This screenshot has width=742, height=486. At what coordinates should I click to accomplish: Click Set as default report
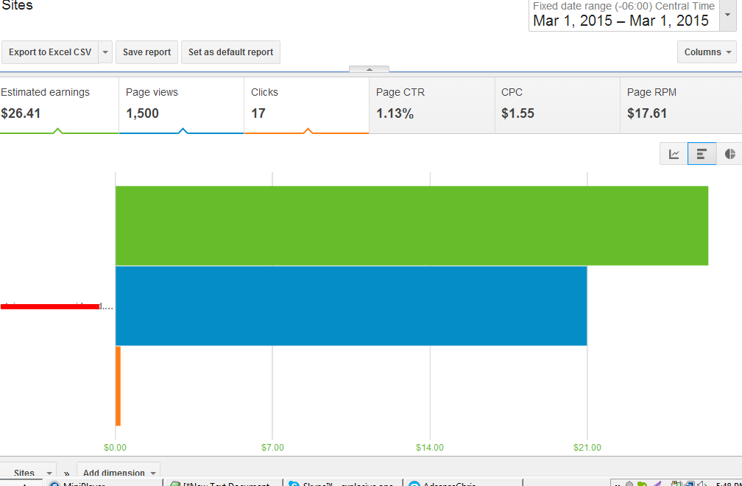230,52
